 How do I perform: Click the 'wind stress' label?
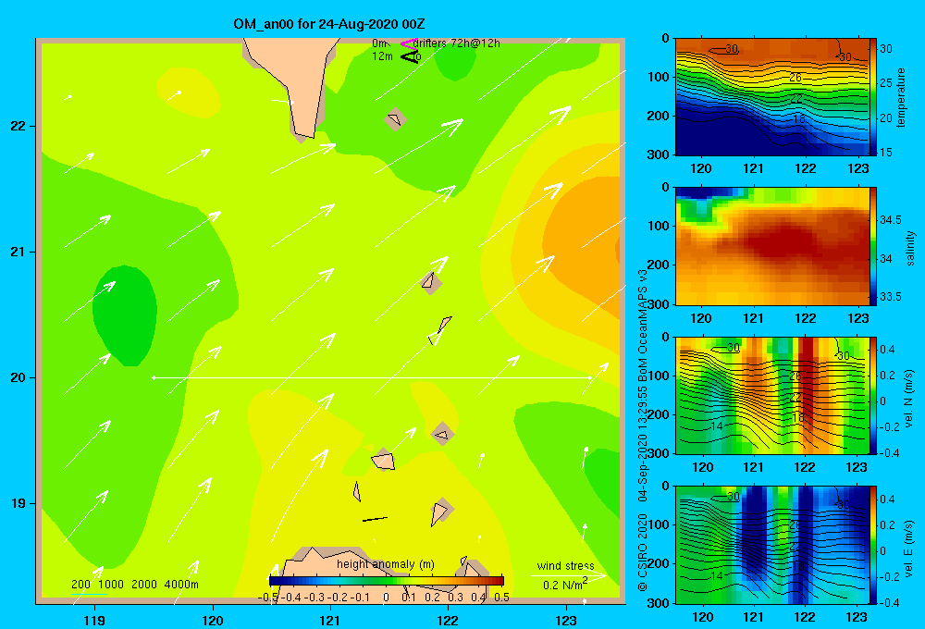[x=565, y=565]
